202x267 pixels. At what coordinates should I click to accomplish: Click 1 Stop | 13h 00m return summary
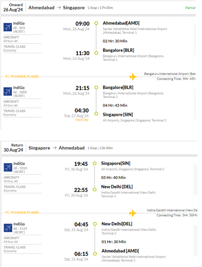click(x=100, y=148)
